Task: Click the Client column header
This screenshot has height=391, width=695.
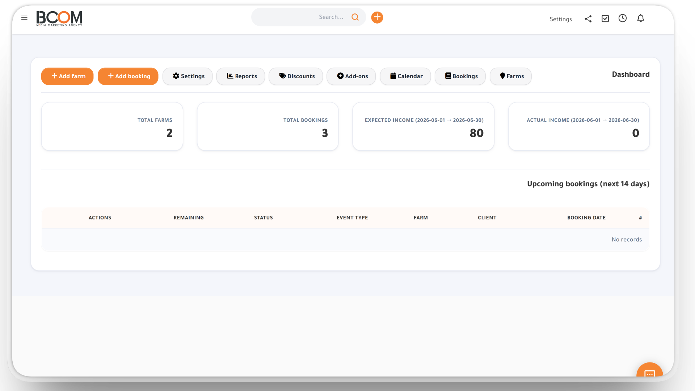Action: (487, 218)
